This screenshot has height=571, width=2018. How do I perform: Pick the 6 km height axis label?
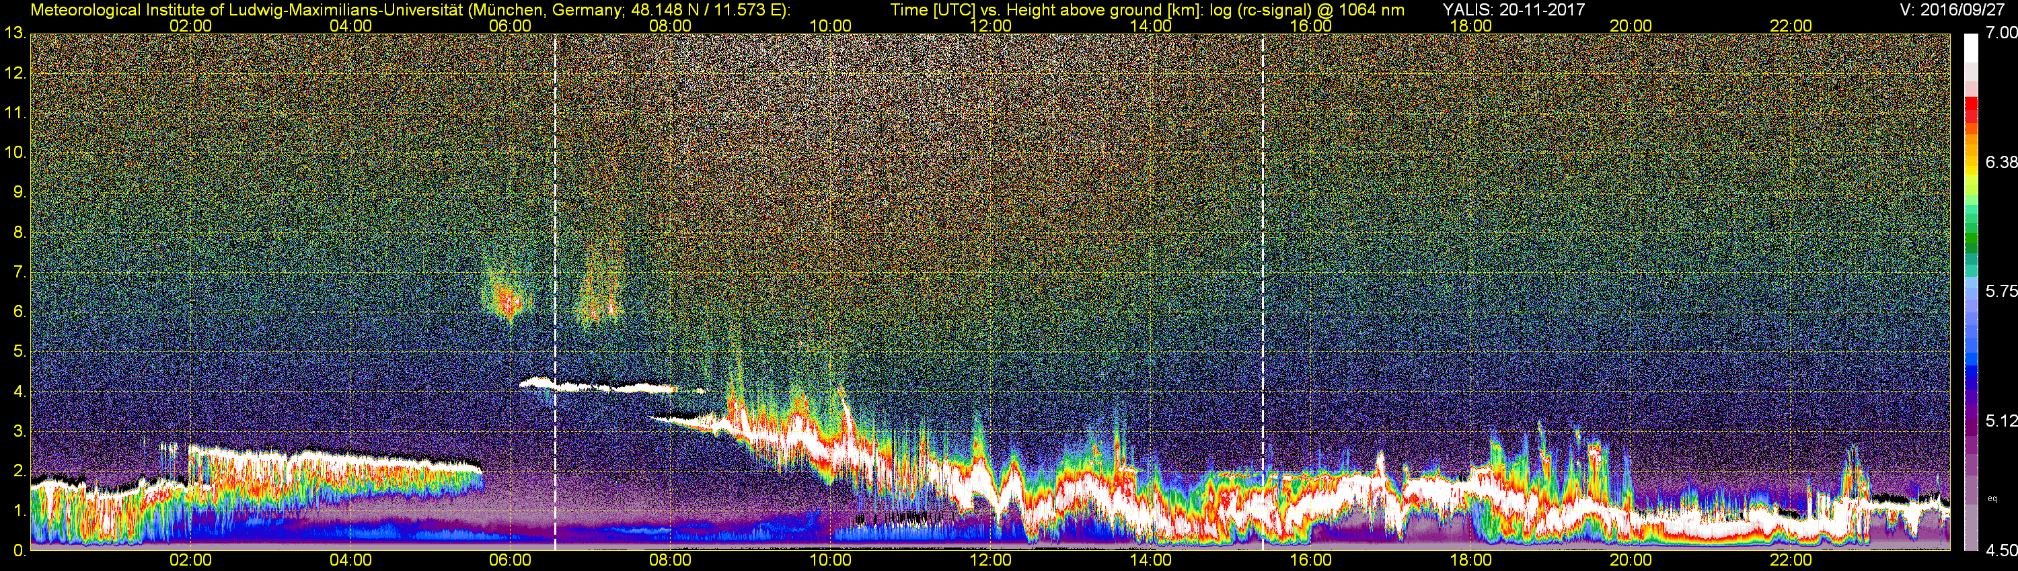pyautogui.click(x=19, y=311)
